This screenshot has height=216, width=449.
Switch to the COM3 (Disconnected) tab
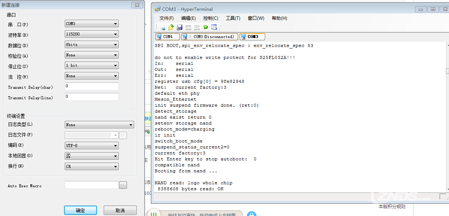point(210,37)
